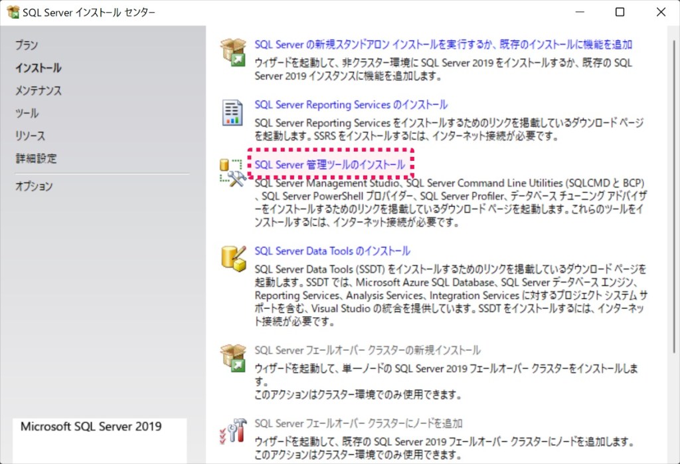This screenshot has width=680, height=464.
Task: Open SQL Server Data Tools のインストール link
Action: pos(332,251)
